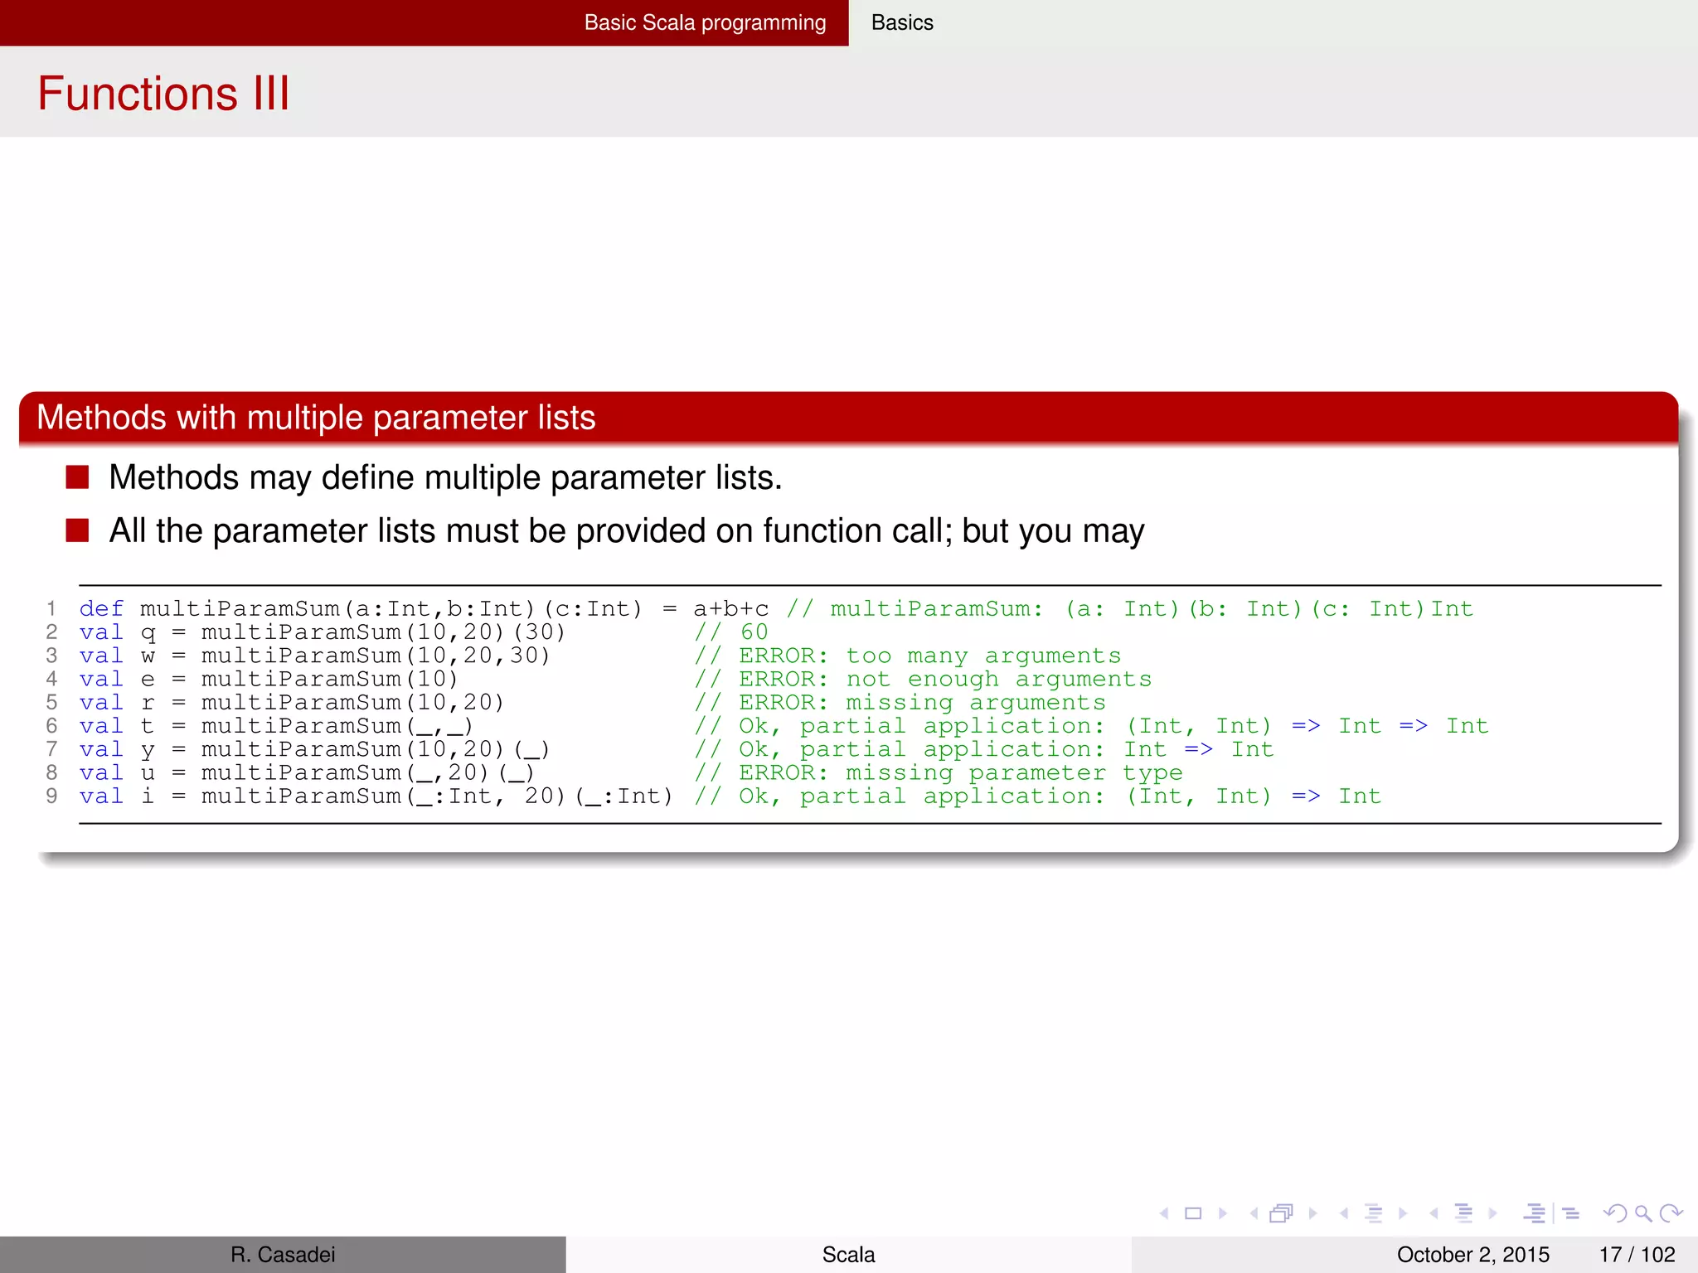Click the go-back curved arrow icon

[1615, 1213]
